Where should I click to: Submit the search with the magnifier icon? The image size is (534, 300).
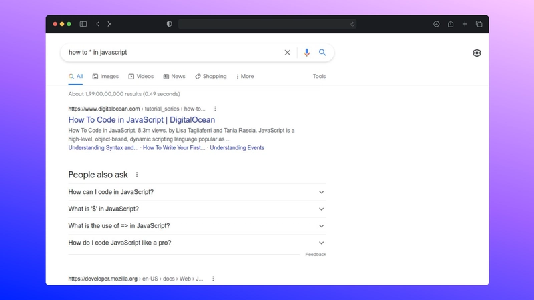coord(322,53)
